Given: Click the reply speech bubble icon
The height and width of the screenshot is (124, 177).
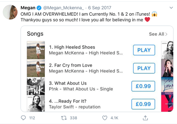Looking at the screenshot, I should pos(23,118).
